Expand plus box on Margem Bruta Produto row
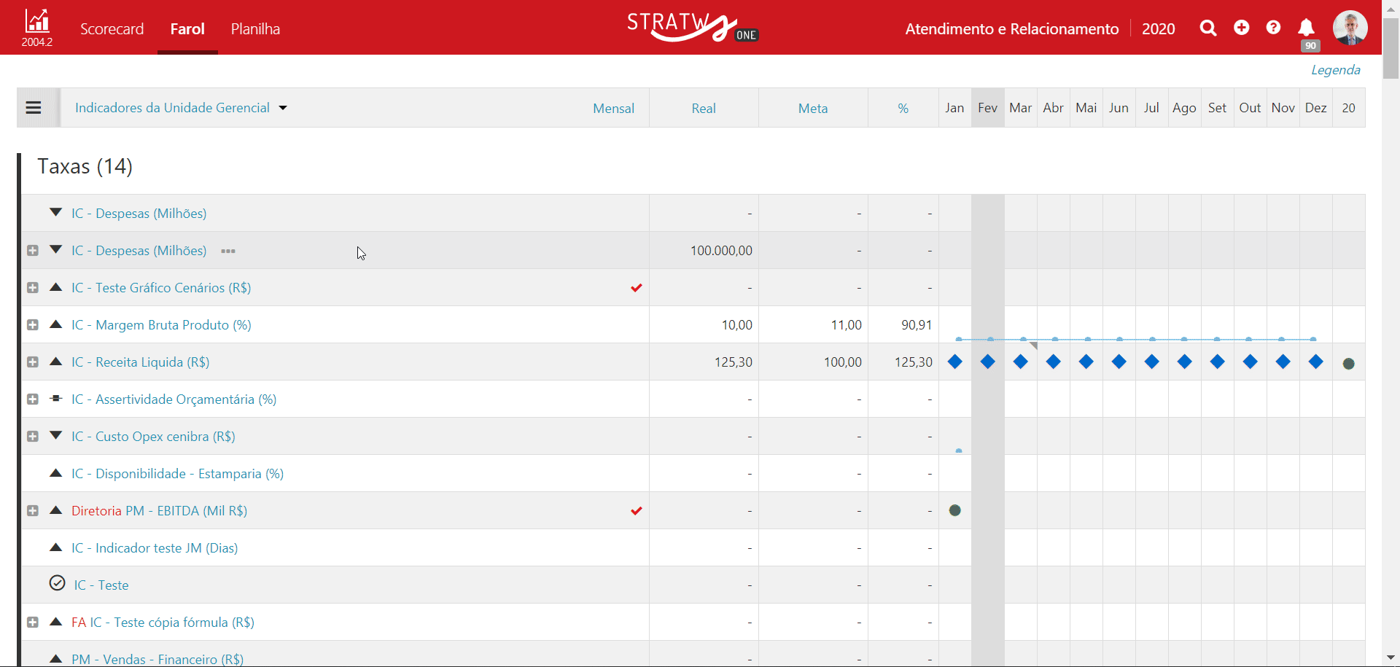Screen dimensions: 1400x667 click(33, 325)
